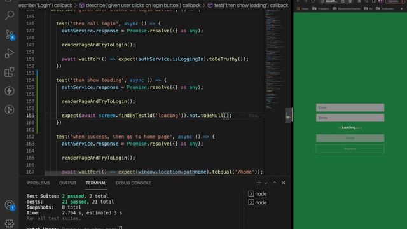The height and width of the screenshot is (229, 407).
Task: Click the test('then show loading') callback breadcrumb
Action: 248,5
